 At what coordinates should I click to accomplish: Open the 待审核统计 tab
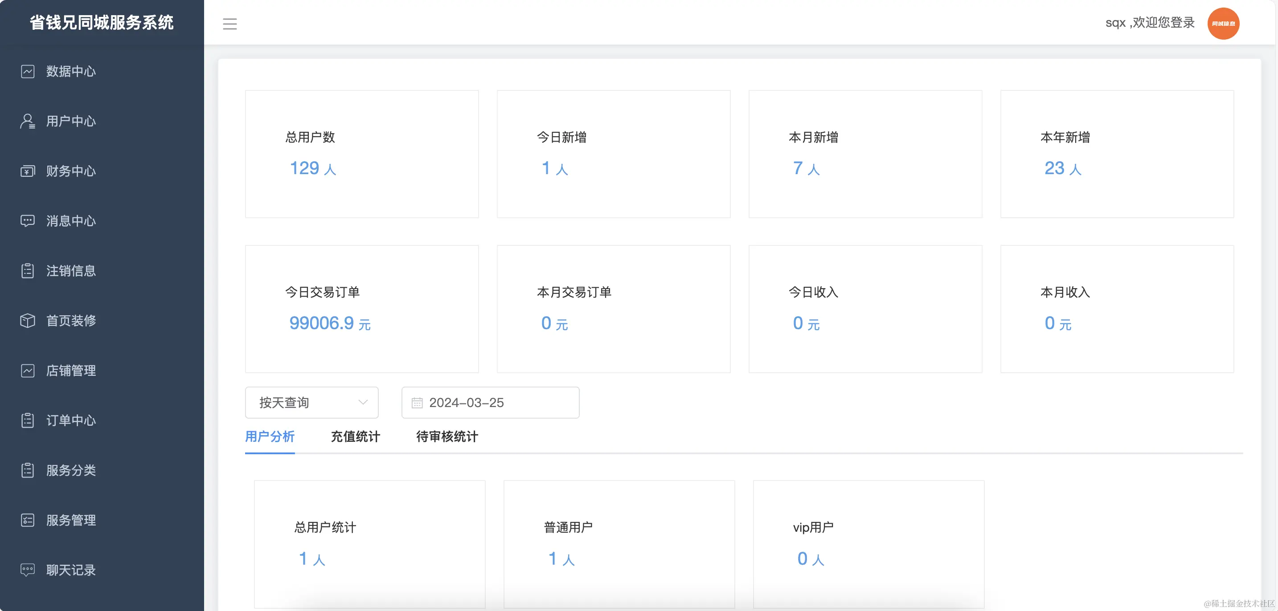(446, 437)
